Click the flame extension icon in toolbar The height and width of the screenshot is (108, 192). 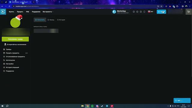click(170, 6)
